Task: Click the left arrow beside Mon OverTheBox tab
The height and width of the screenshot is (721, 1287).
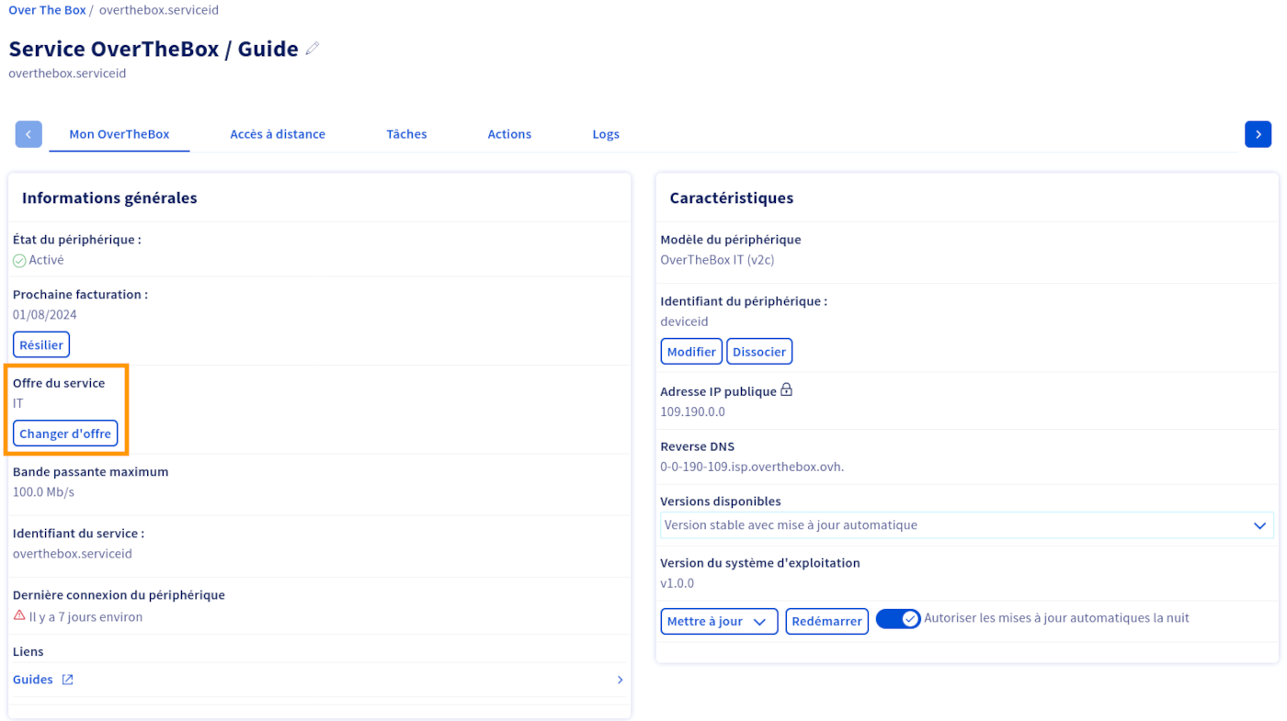Action: 28,133
